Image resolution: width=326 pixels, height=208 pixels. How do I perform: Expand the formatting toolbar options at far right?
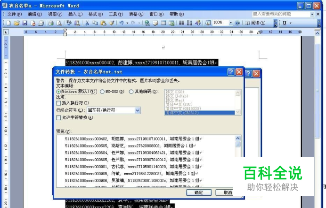[319, 23]
